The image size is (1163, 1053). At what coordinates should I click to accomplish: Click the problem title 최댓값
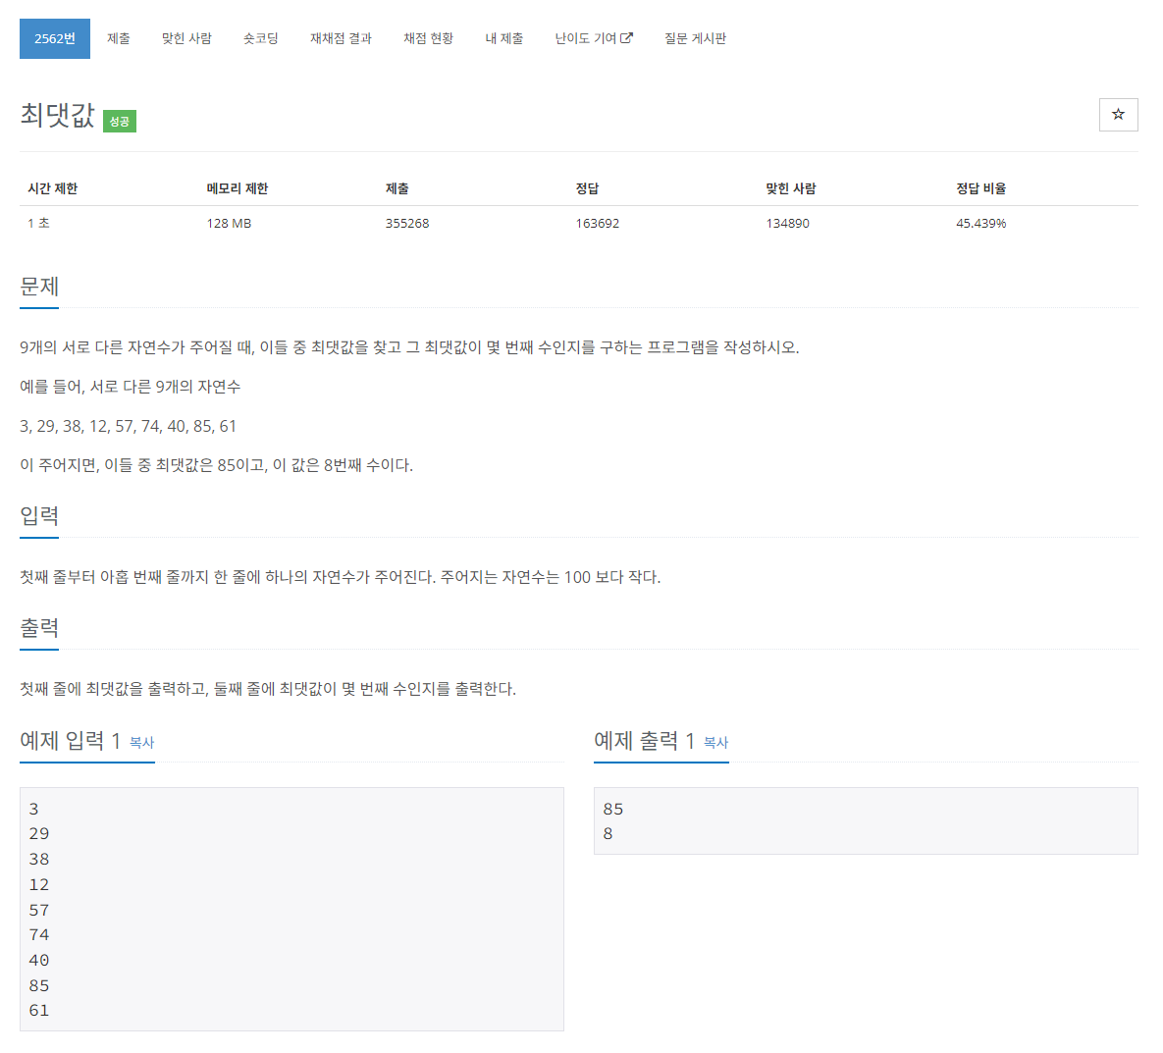click(x=54, y=117)
